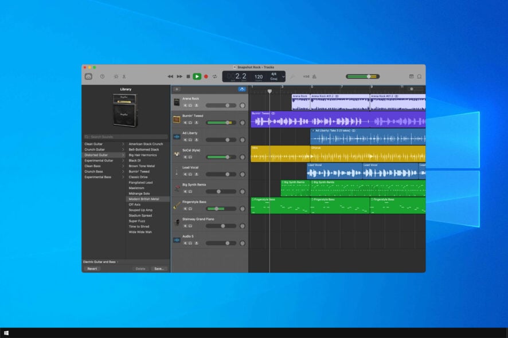The height and width of the screenshot is (338, 508).
Task: Toggle the Metronome button
Action: tap(314, 76)
